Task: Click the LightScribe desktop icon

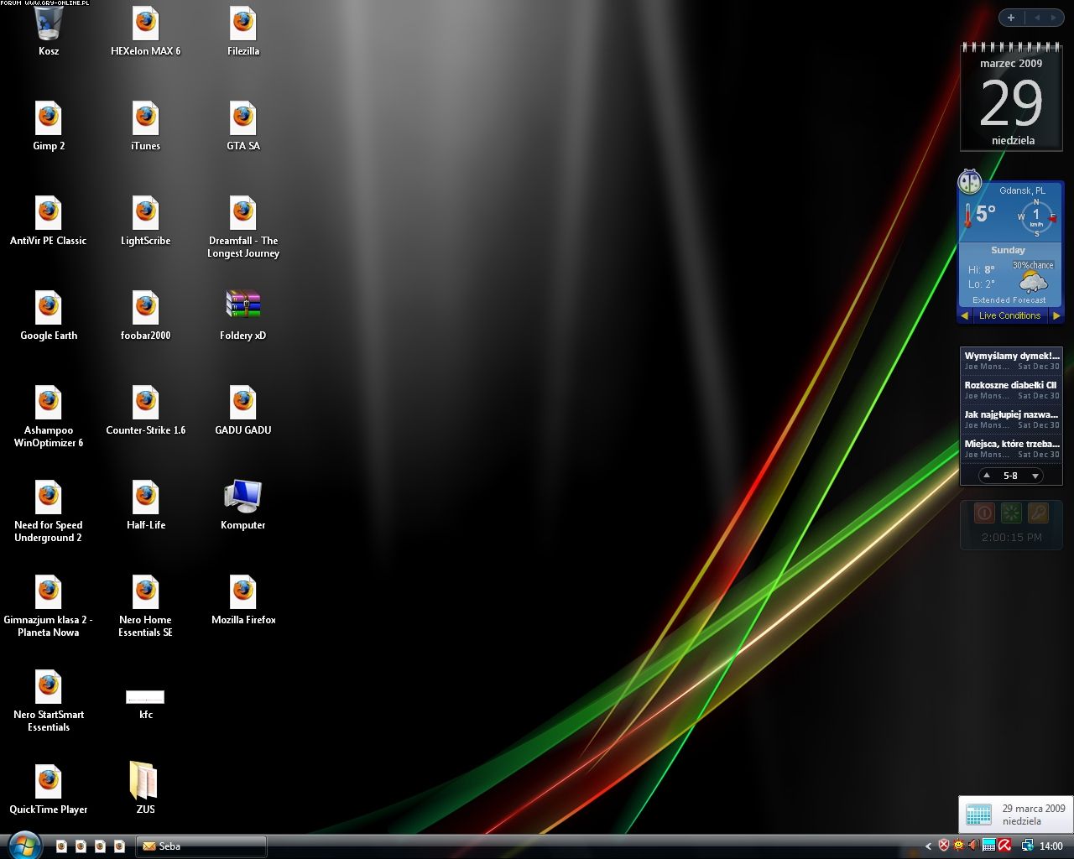Action: click(145, 221)
